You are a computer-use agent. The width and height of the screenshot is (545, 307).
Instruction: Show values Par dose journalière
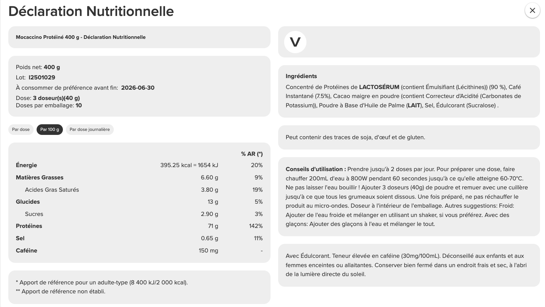click(x=90, y=130)
